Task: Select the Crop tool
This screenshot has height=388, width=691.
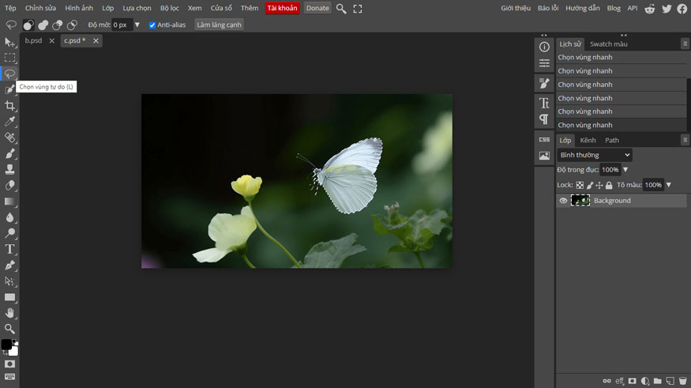Action: [9, 106]
